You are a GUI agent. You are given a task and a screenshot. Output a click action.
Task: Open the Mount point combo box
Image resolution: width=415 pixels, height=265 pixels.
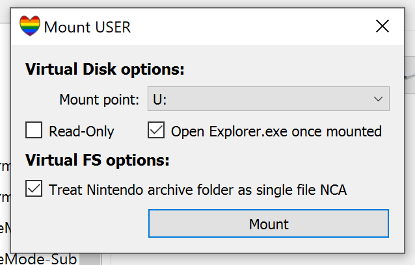(x=268, y=99)
